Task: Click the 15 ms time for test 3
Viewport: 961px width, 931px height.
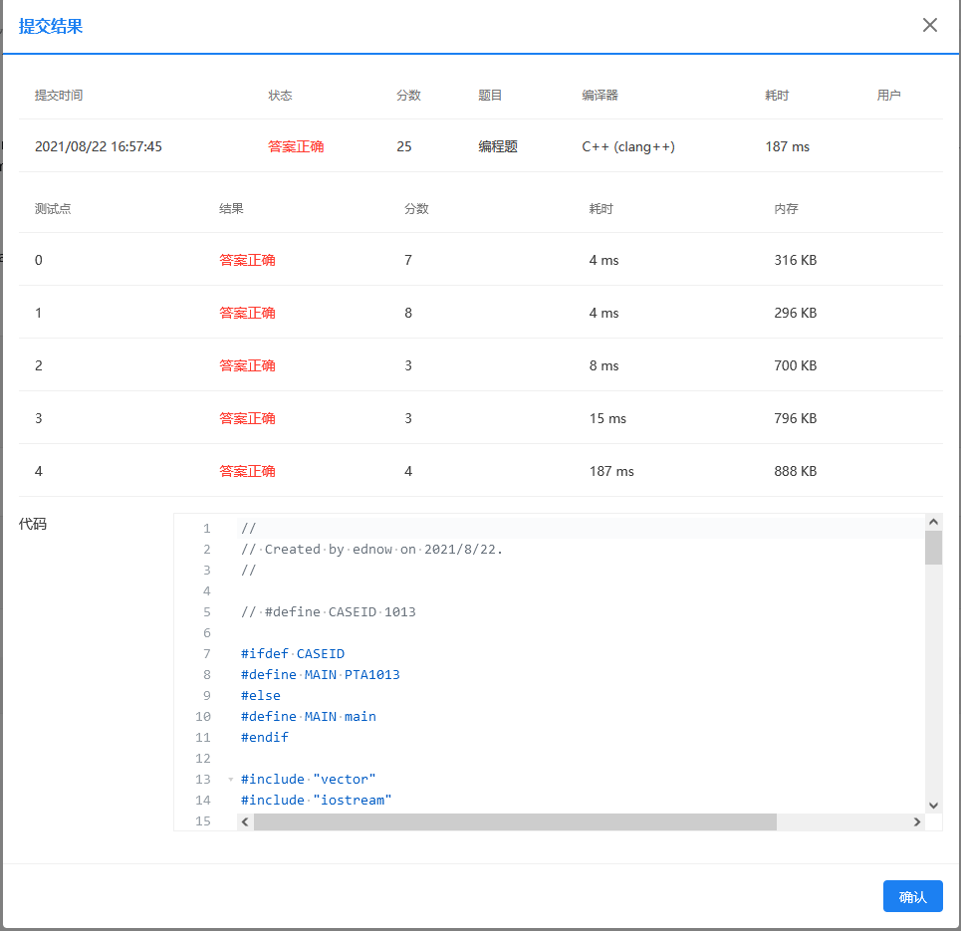Action: coord(607,418)
